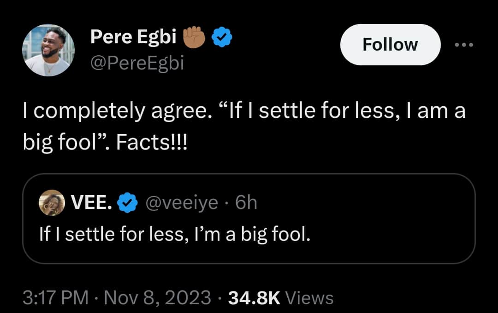Click the "Views" label
The width and height of the screenshot is (498, 313).
pyautogui.click(x=309, y=298)
